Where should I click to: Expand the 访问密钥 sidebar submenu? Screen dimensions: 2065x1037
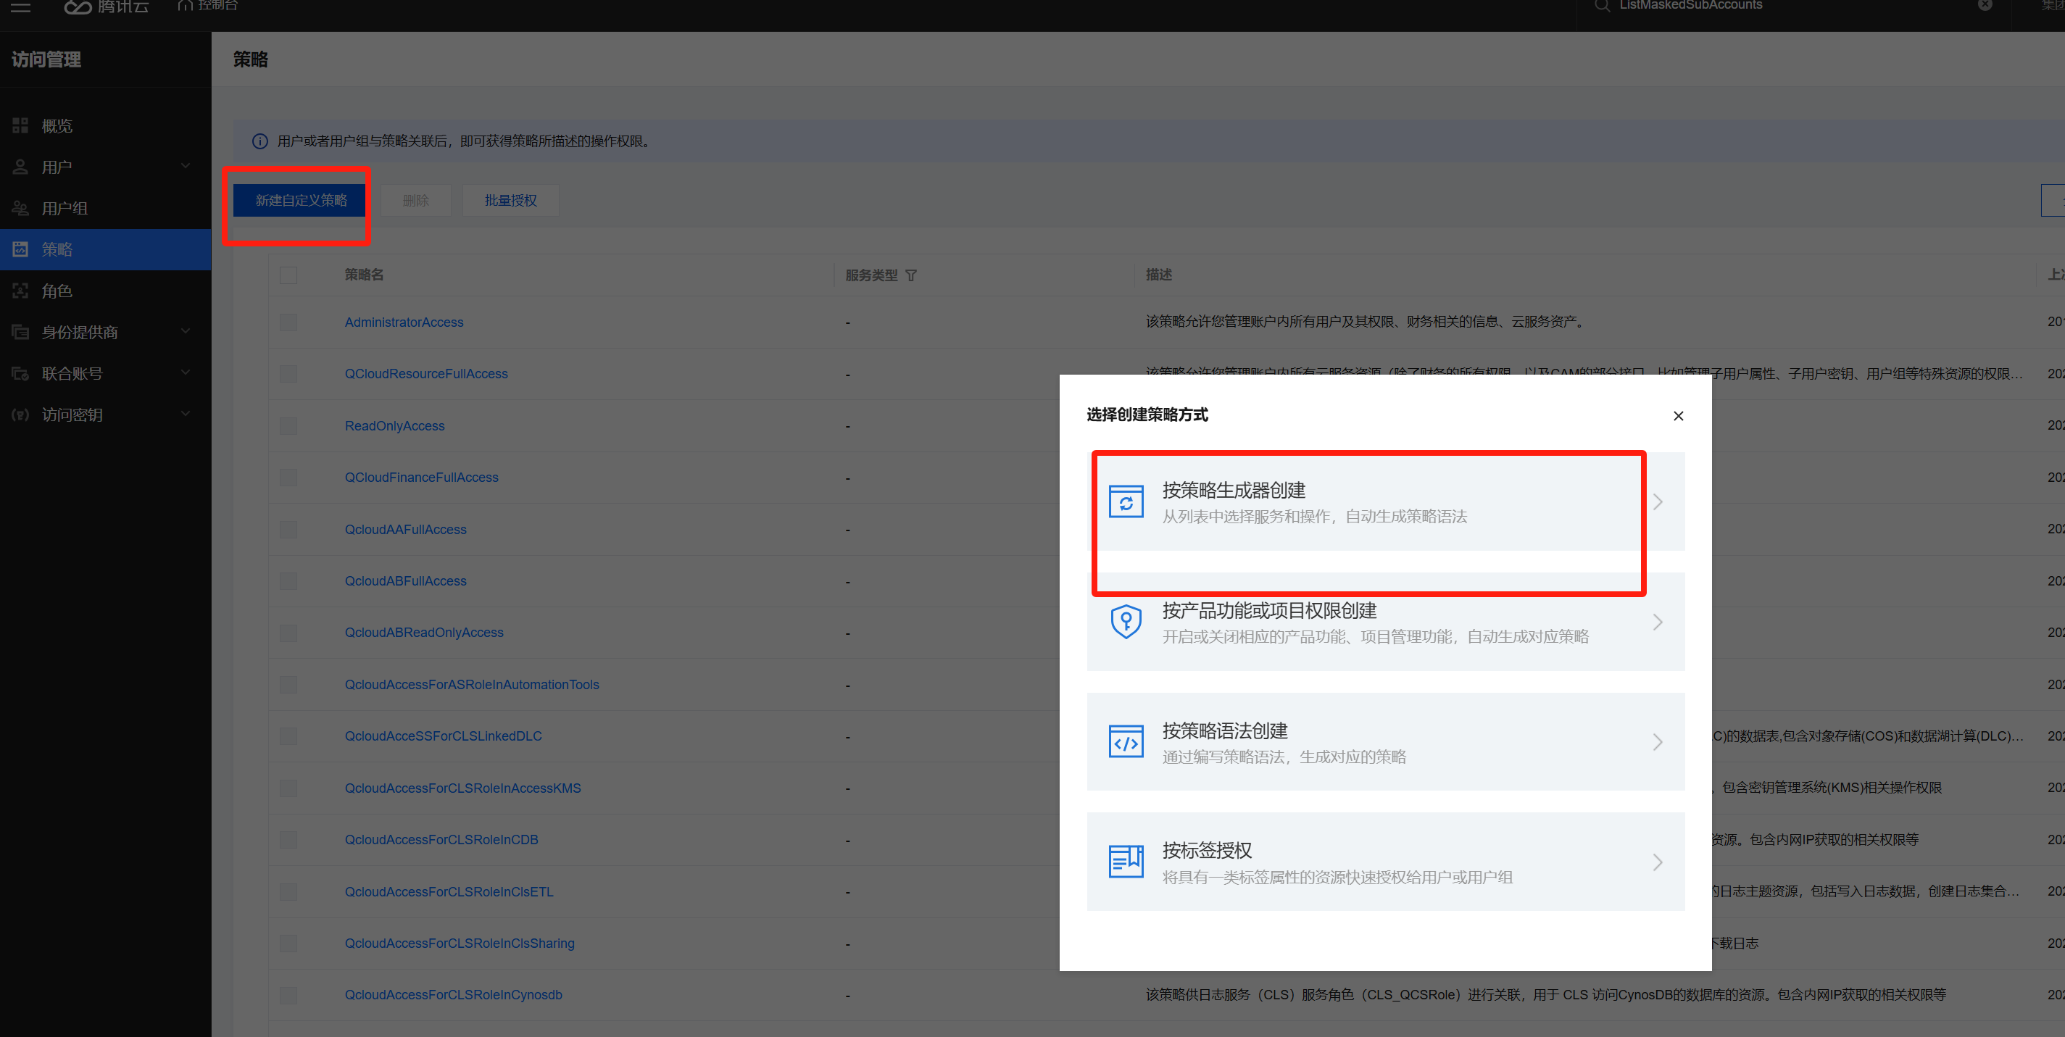(x=185, y=415)
